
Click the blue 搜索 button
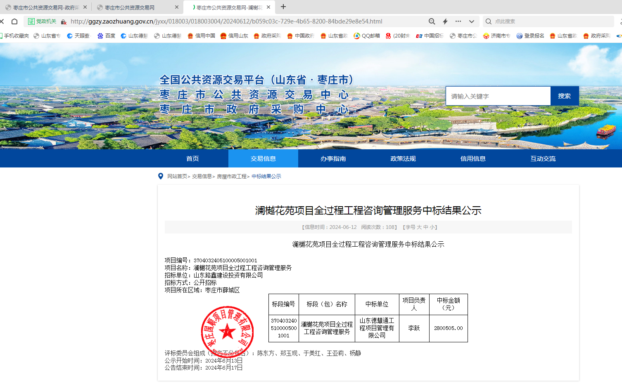564,96
